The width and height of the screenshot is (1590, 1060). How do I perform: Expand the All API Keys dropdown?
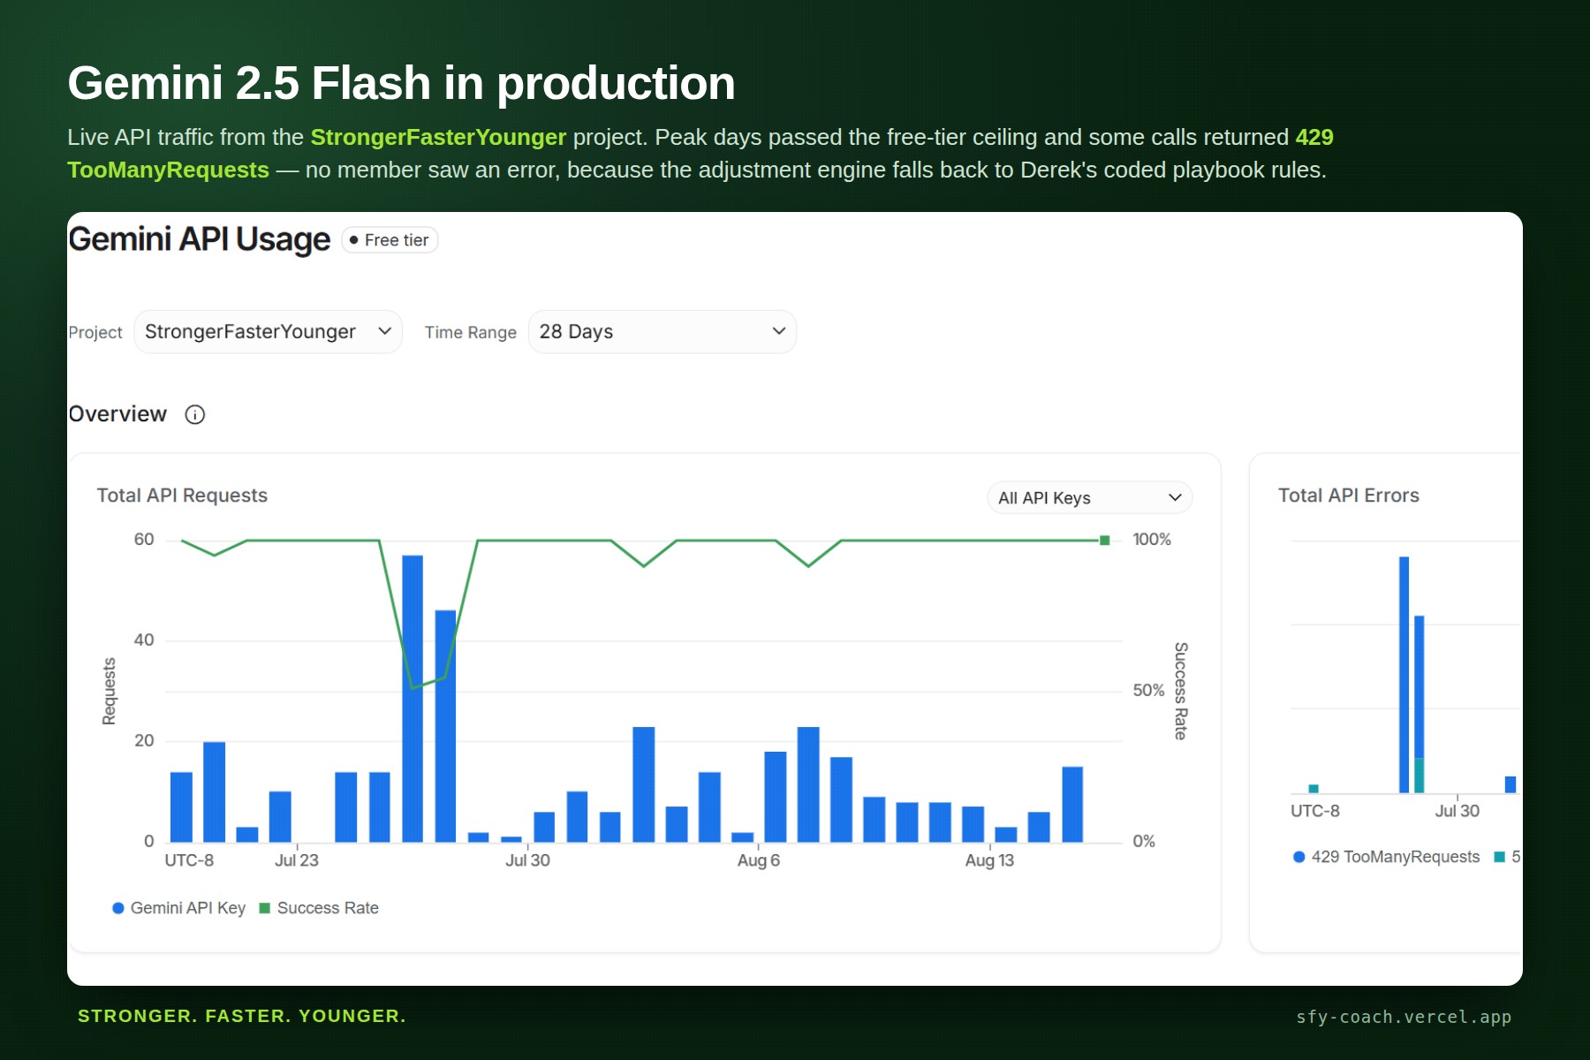coord(1089,497)
